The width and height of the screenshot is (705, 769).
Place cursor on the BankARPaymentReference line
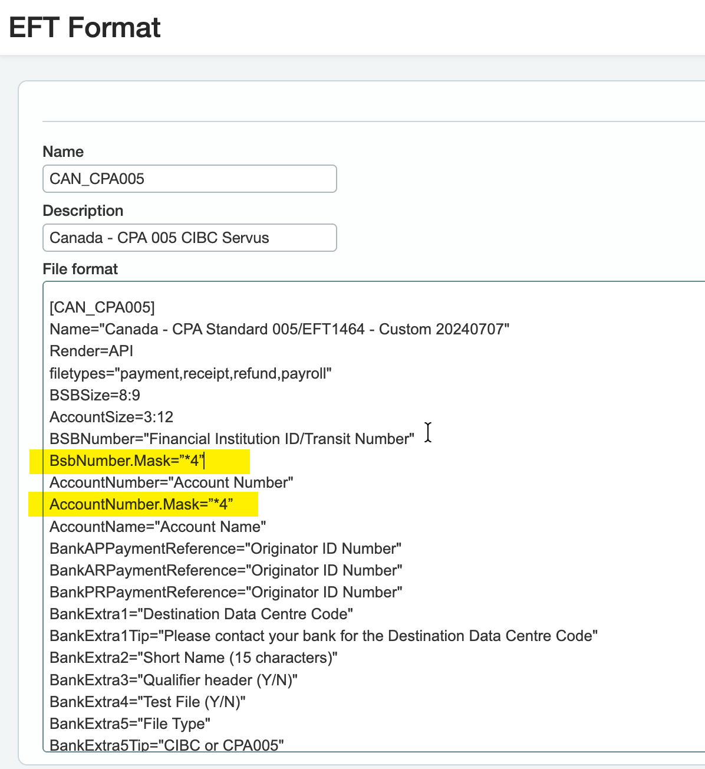(x=226, y=570)
